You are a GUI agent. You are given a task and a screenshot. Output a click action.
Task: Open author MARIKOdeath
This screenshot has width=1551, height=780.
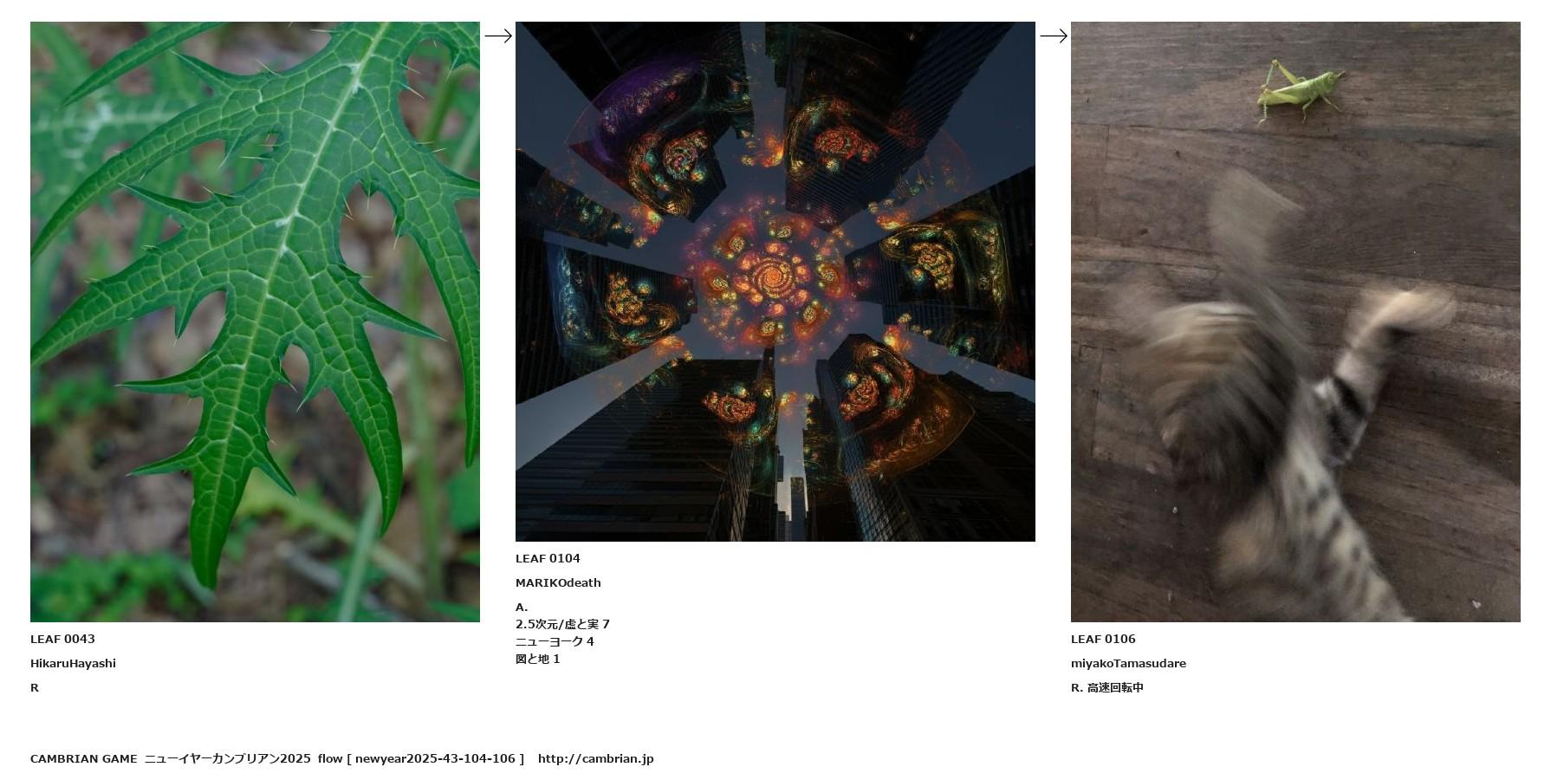pyautogui.click(x=558, y=582)
